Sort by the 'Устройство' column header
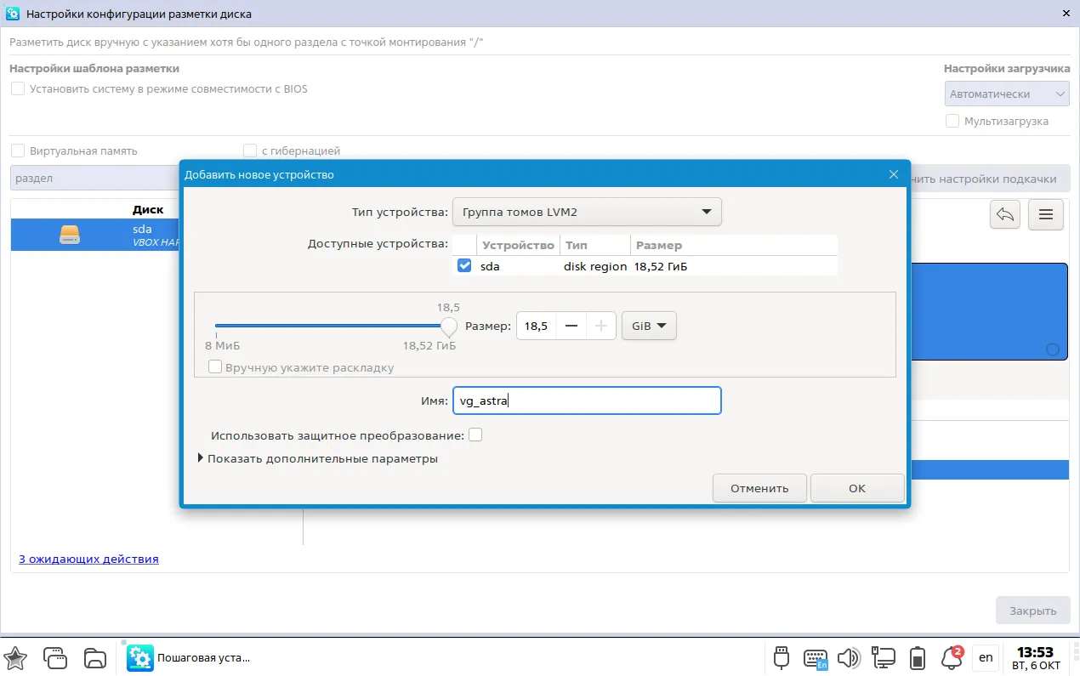Viewport: 1080px width, 676px height. pyautogui.click(x=517, y=245)
